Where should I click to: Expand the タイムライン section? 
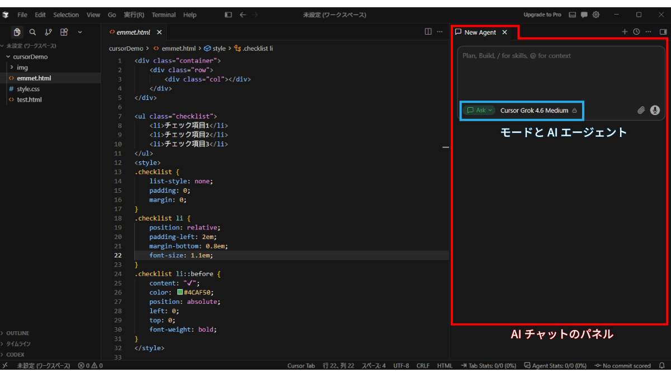(x=51, y=344)
